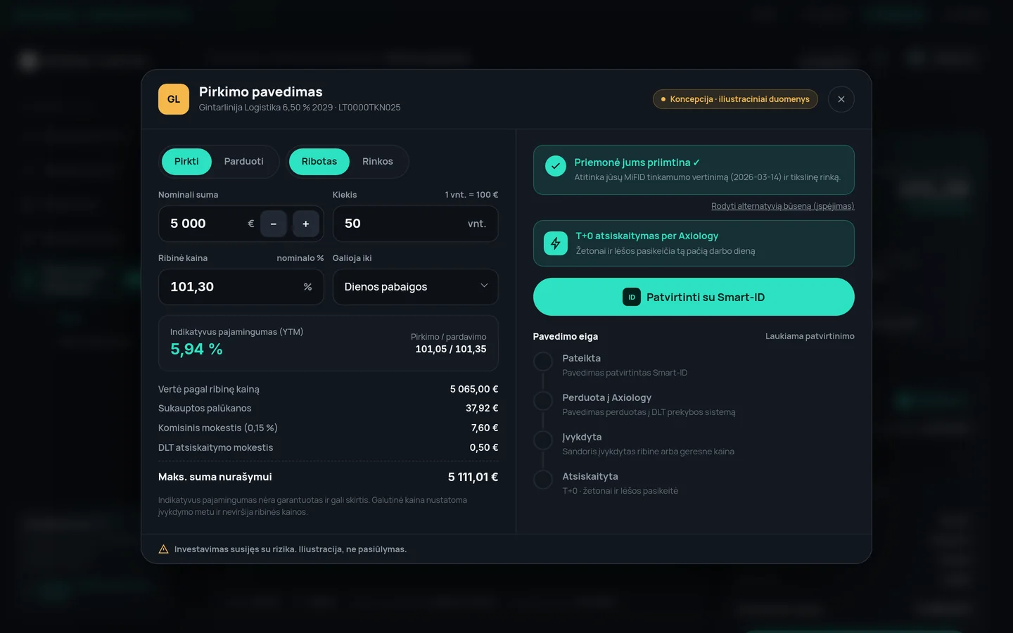Viewport: 1013px width, 633px height.
Task: Click the 5 111,01 € maximum debit total
Action: tap(473, 477)
